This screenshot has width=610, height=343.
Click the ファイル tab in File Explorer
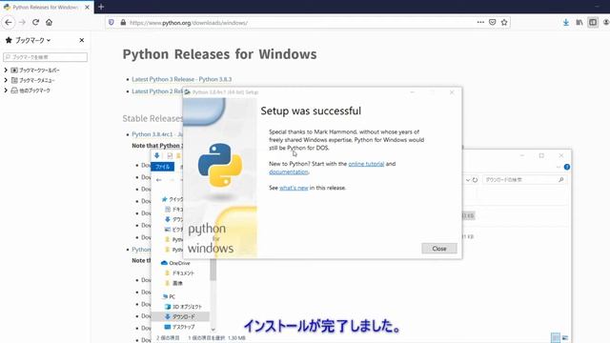[x=163, y=167]
